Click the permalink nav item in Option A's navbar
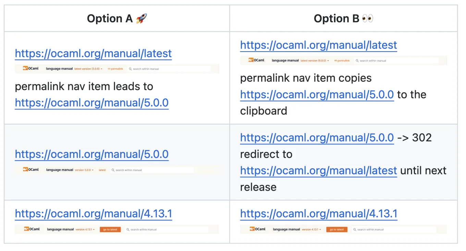This screenshot has width=466, height=251. tap(115, 69)
